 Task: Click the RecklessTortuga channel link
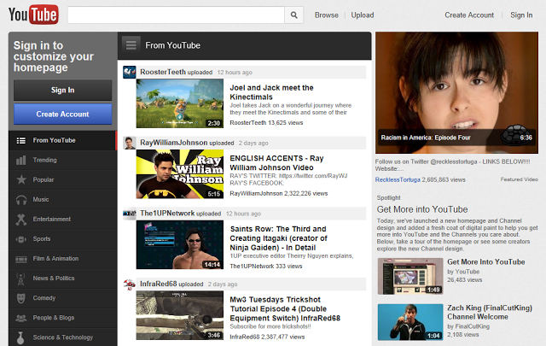pos(398,180)
